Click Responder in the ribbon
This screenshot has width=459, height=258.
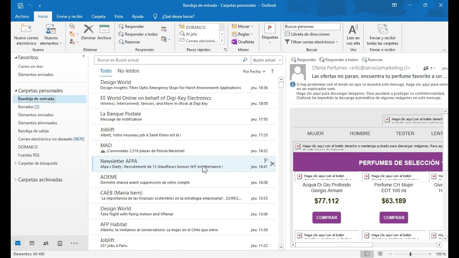tap(131, 27)
